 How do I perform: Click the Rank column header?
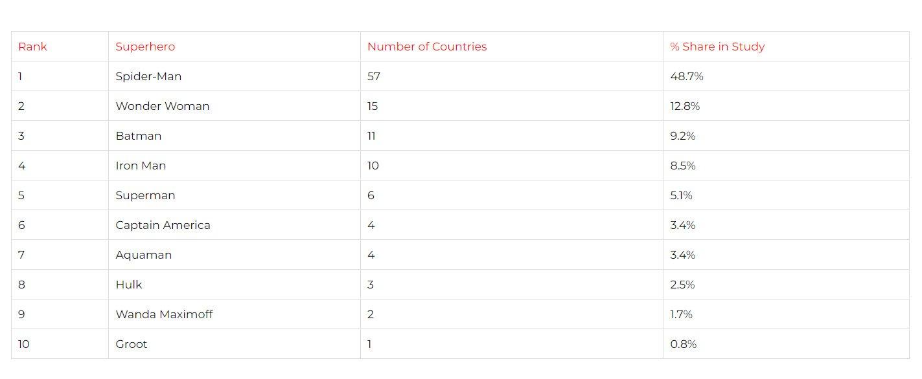coord(33,47)
